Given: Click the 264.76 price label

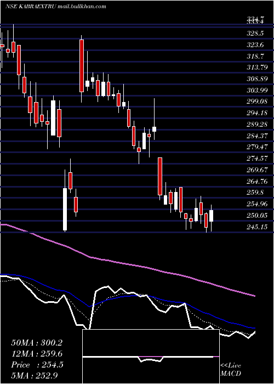Looking at the screenshot, I should point(257,181).
